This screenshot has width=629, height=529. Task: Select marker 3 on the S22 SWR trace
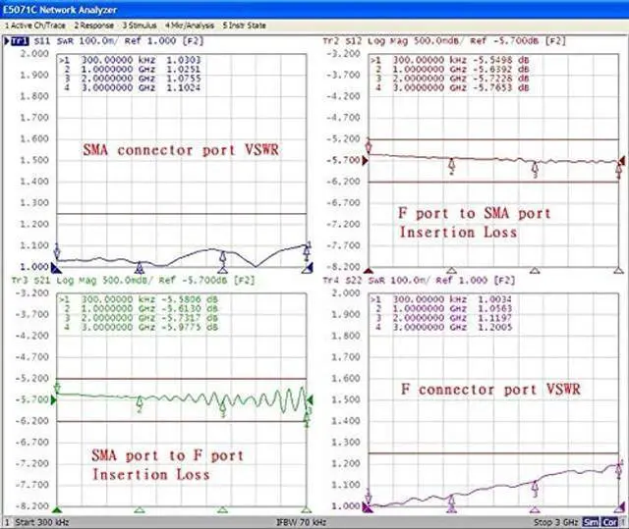point(535,488)
